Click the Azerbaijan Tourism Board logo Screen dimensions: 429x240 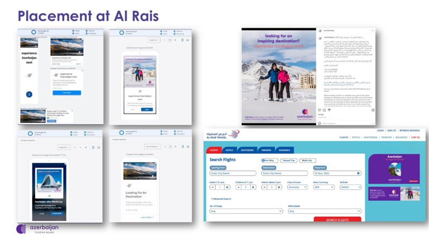click(x=38, y=229)
